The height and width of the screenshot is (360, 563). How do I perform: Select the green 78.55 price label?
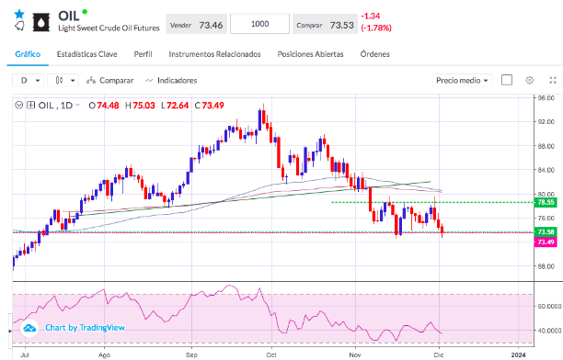point(546,202)
